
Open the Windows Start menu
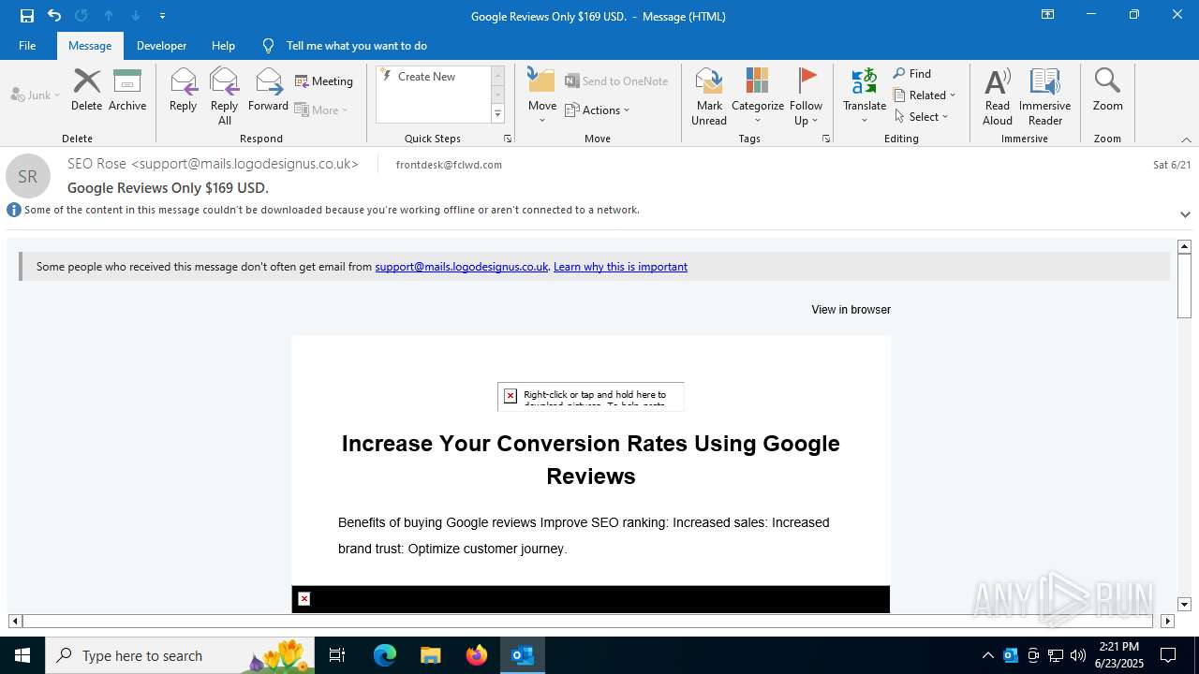coord(22,655)
